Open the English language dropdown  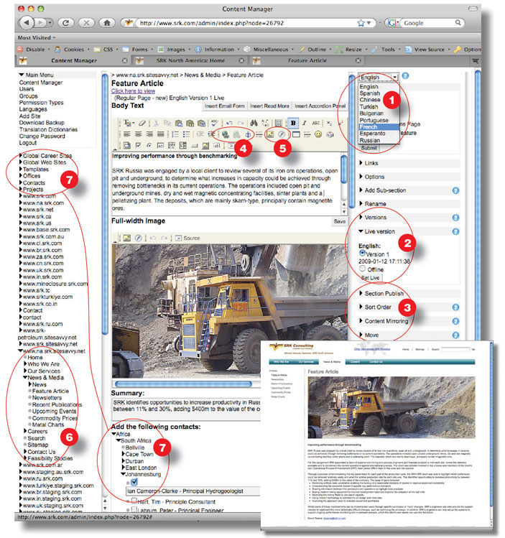[x=379, y=77]
